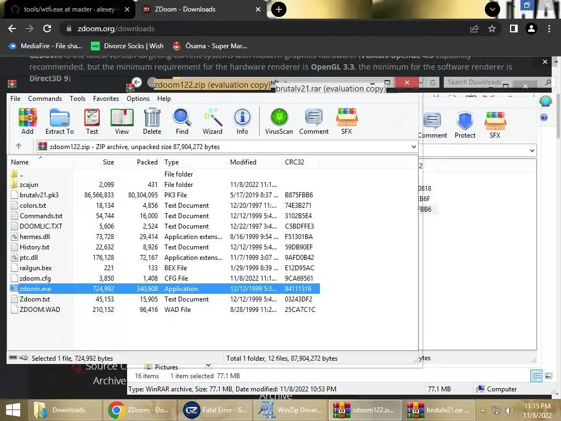This screenshot has width=561, height=421.
Task: Click SFX icon in brutalv21.rar window
Action: [x=495, y=125]
